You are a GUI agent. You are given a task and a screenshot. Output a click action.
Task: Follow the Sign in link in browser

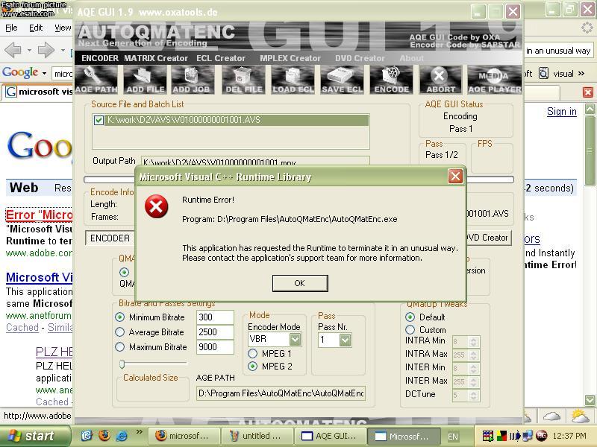tap(562, 111)
